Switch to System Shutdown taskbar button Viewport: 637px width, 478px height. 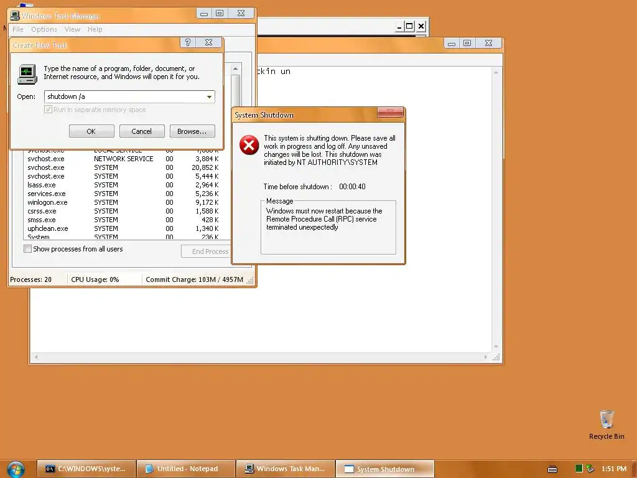click(x=385, y=469)
